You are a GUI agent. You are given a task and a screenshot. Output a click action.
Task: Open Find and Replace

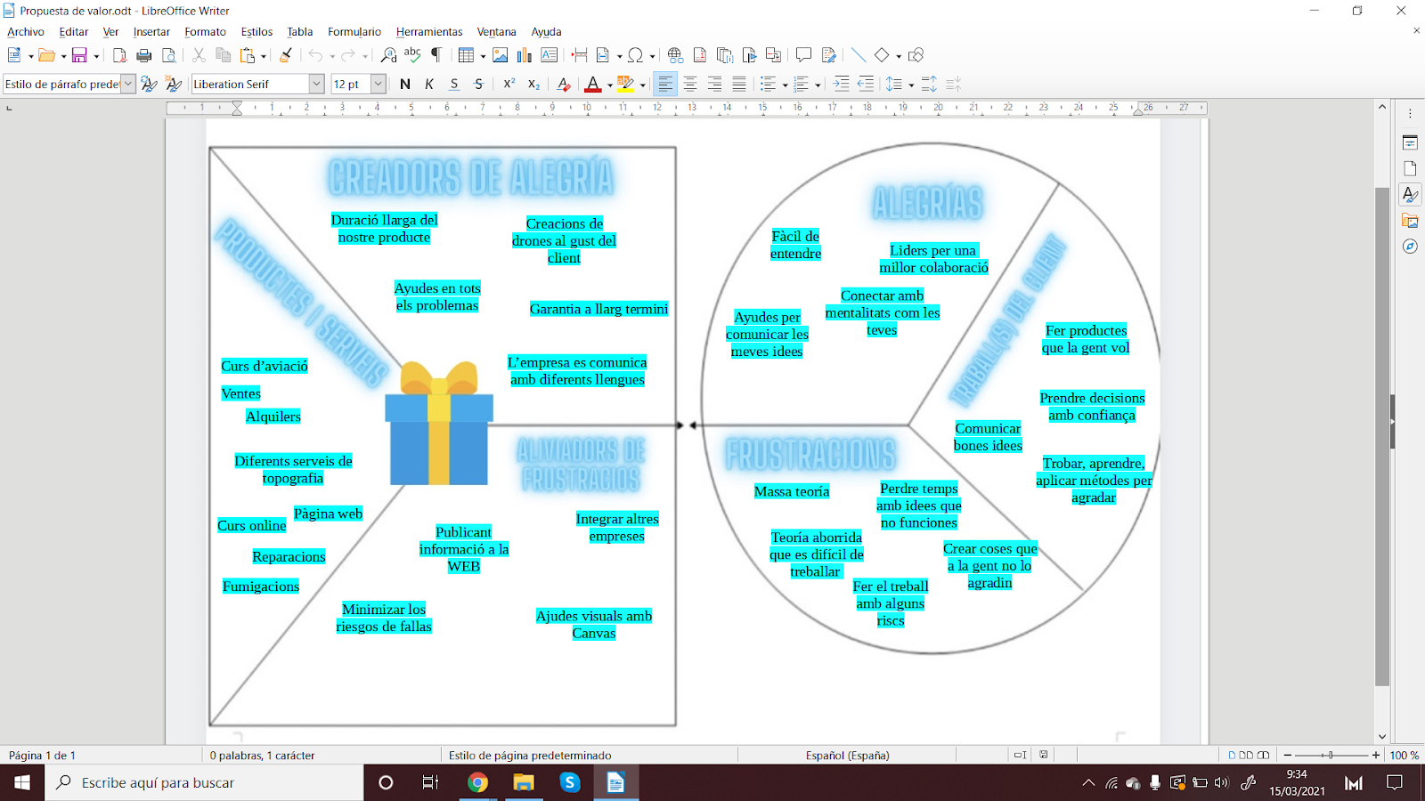[x=388, y=55]
